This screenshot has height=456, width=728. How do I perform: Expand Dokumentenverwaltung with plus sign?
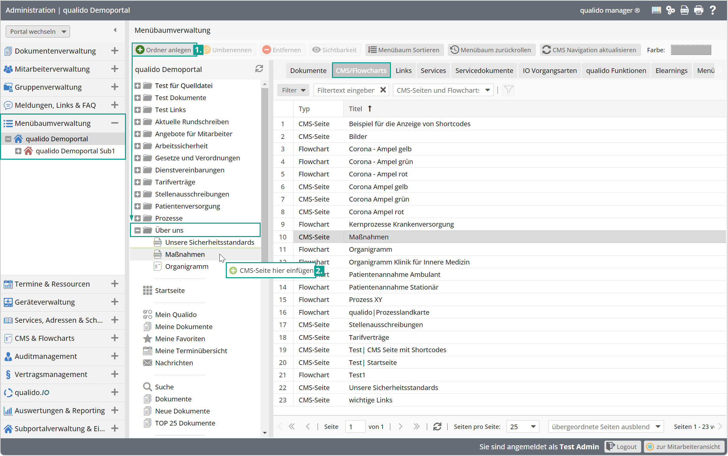(x=115, y=51)
